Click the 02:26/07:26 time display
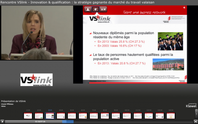Screen dimensions: 198x124 [x=40, y=122]
